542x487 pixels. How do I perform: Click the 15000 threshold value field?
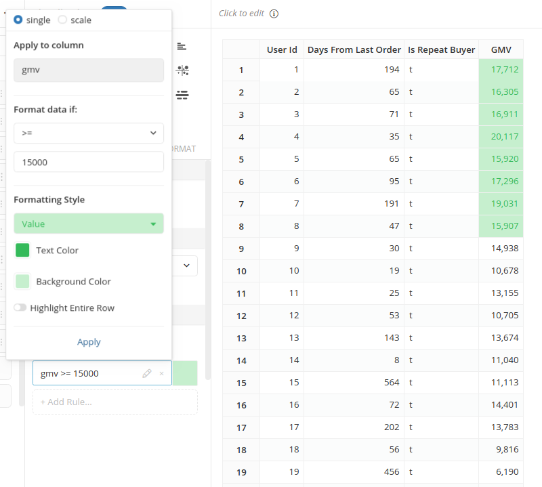pyautogui.click(x=89, y=162)
